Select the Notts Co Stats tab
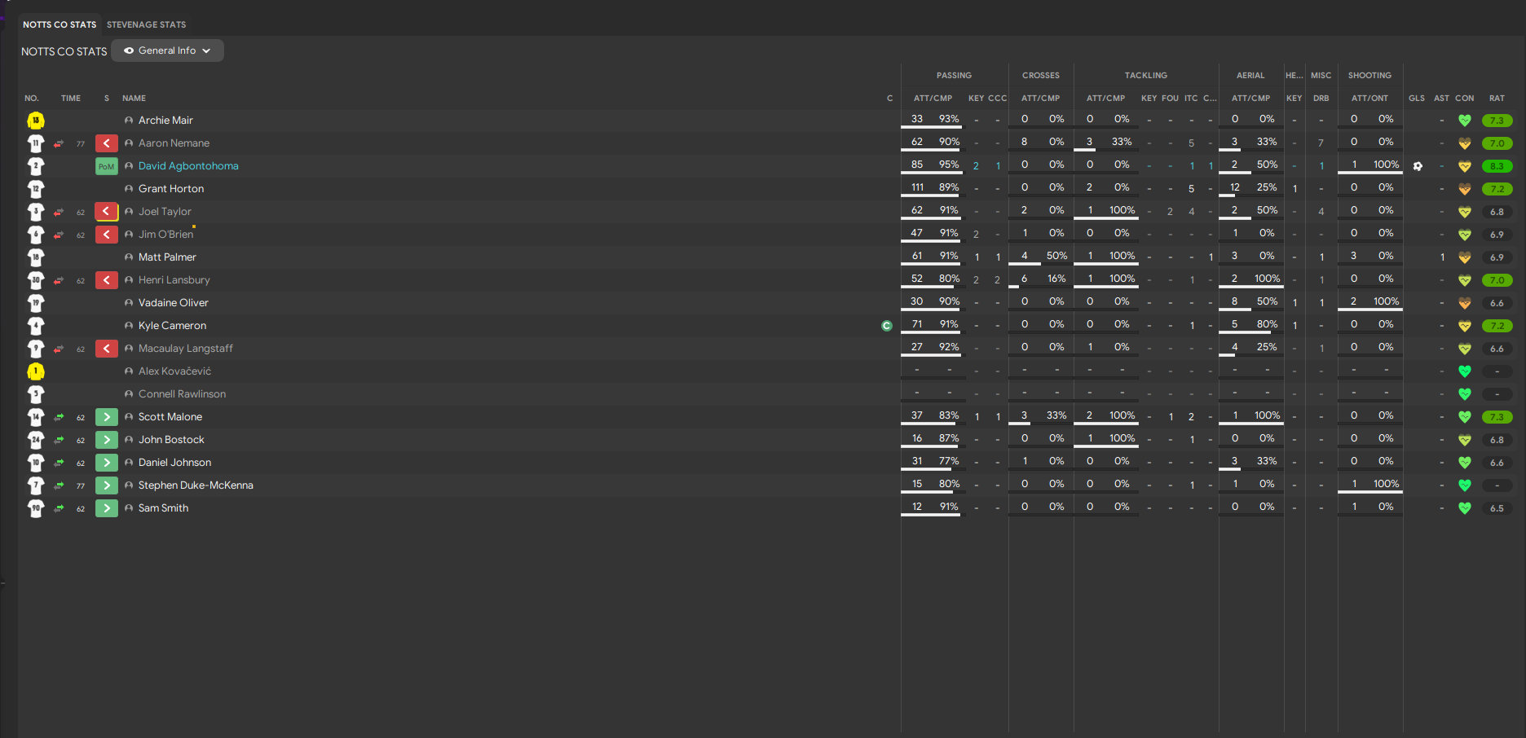This screenshot has height=738, width=1526. click(60, 24)
